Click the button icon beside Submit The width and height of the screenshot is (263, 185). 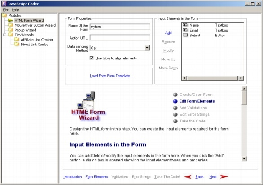pos(185,35)
